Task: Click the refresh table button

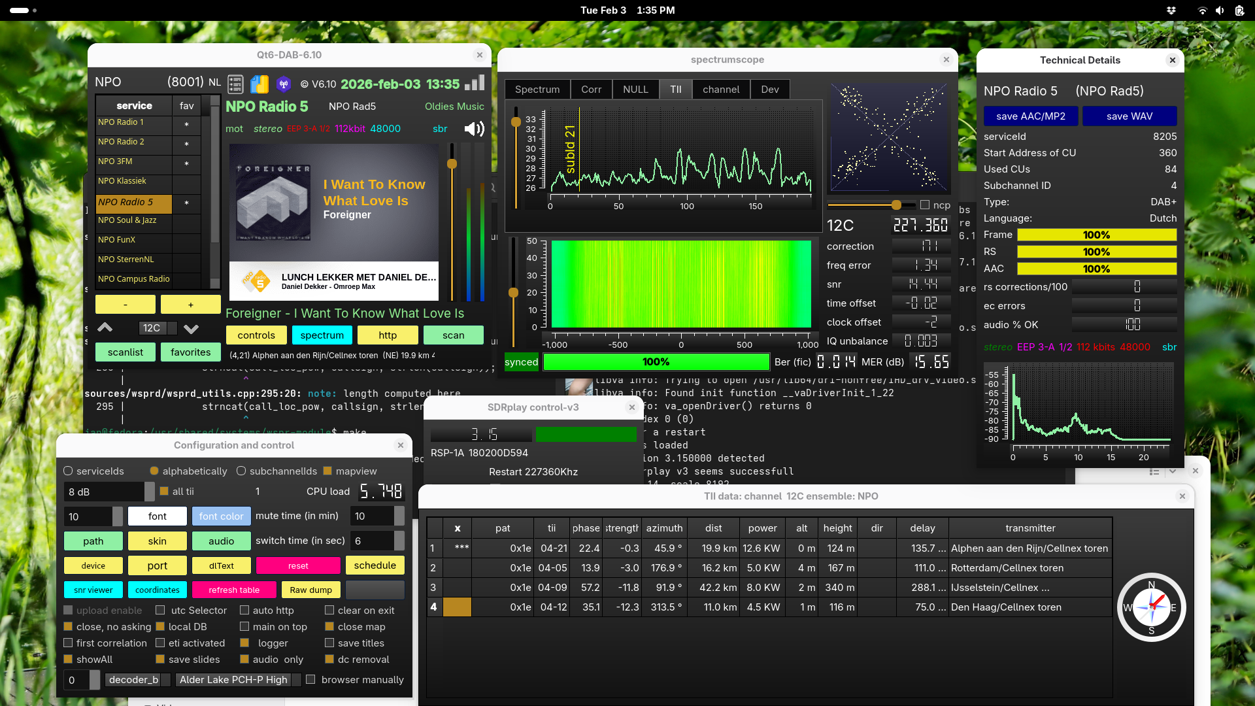Action: (x=234, y=590)
